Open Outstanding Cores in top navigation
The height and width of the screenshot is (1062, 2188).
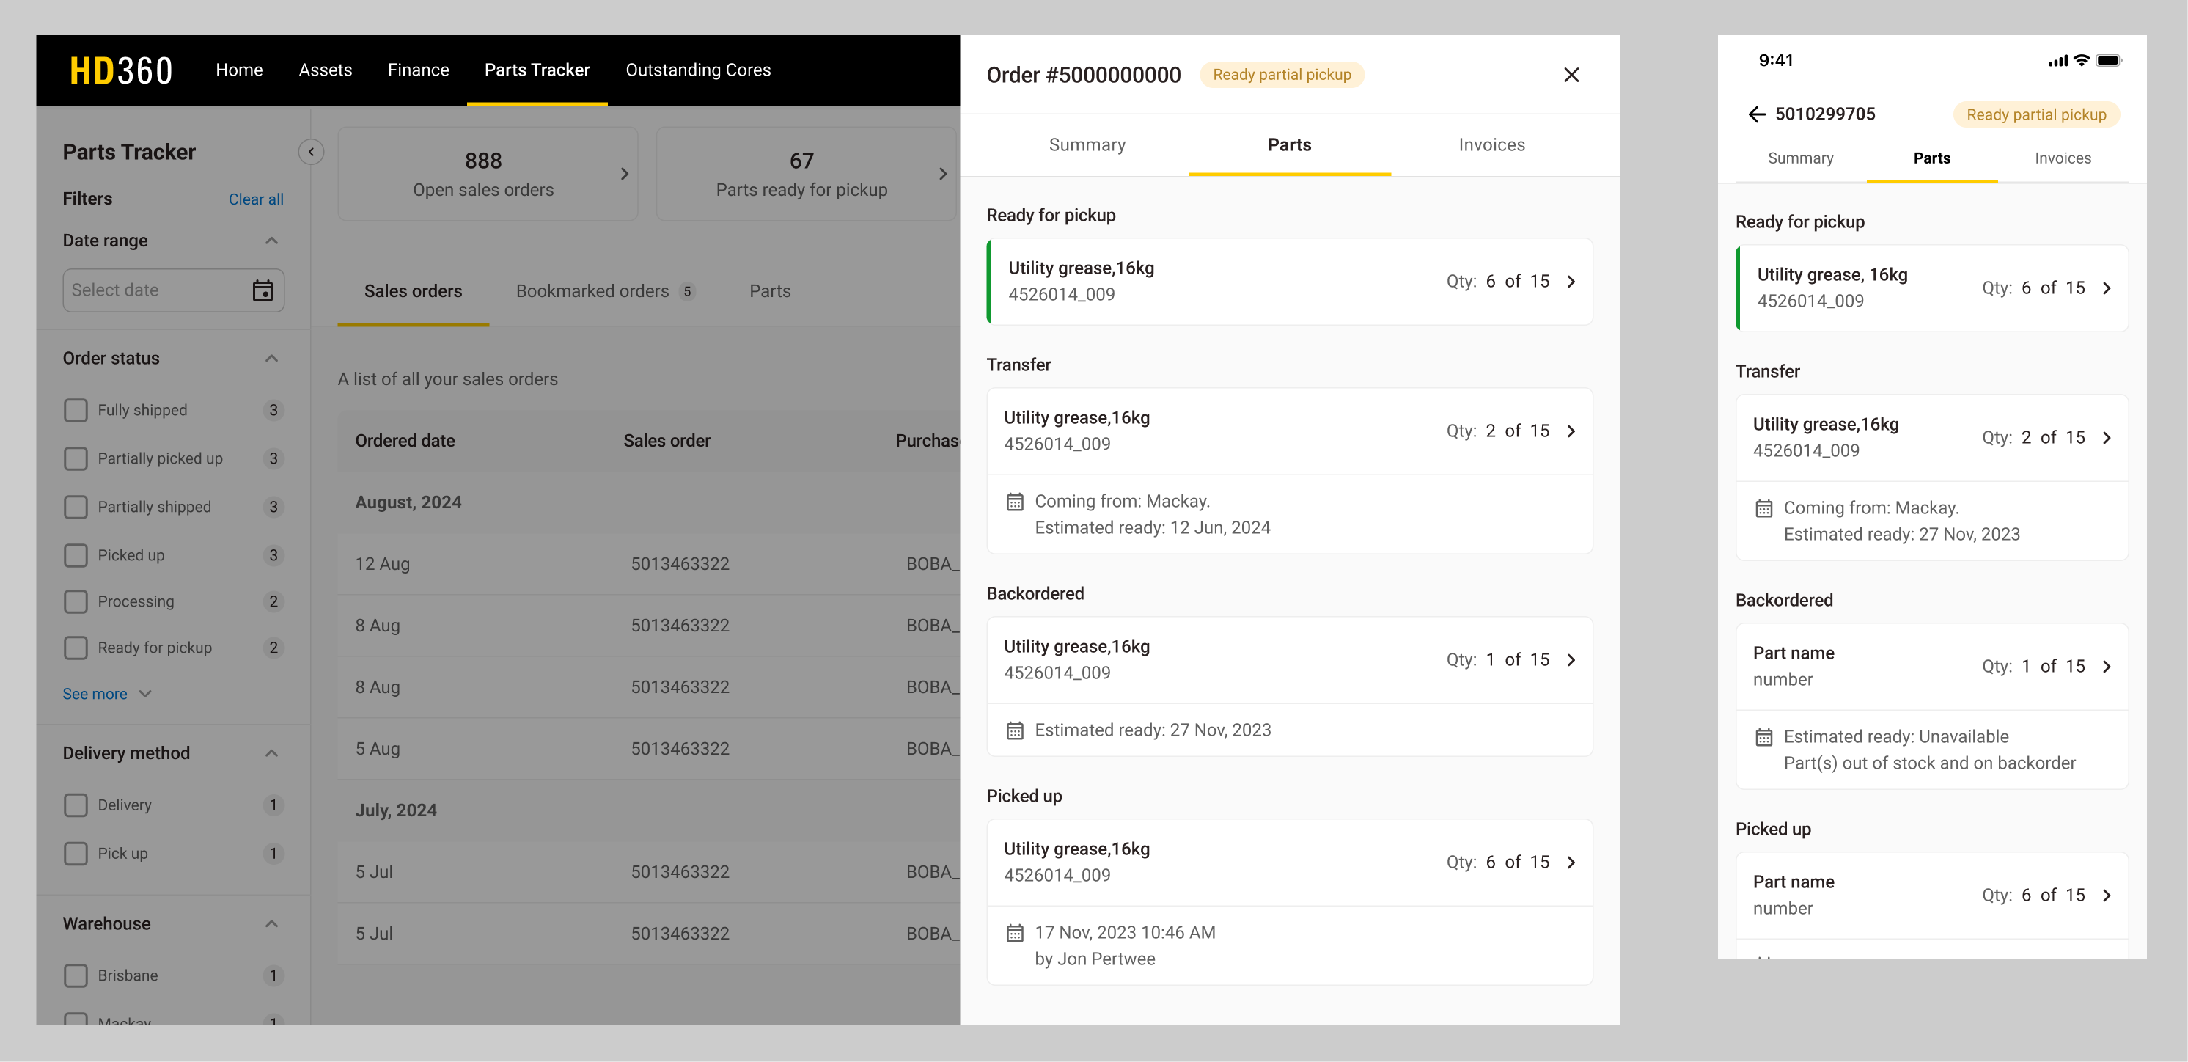[698, 70]
